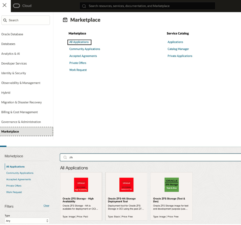Click the marketplace search field containing zfs
Image resolution: width=241 pixels, height=225 pixels.
150,157
